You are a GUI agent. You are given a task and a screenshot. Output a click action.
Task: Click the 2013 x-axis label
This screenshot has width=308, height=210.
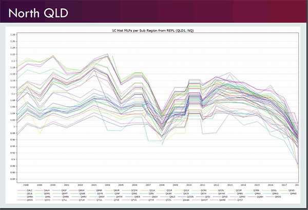coord(230,185)
